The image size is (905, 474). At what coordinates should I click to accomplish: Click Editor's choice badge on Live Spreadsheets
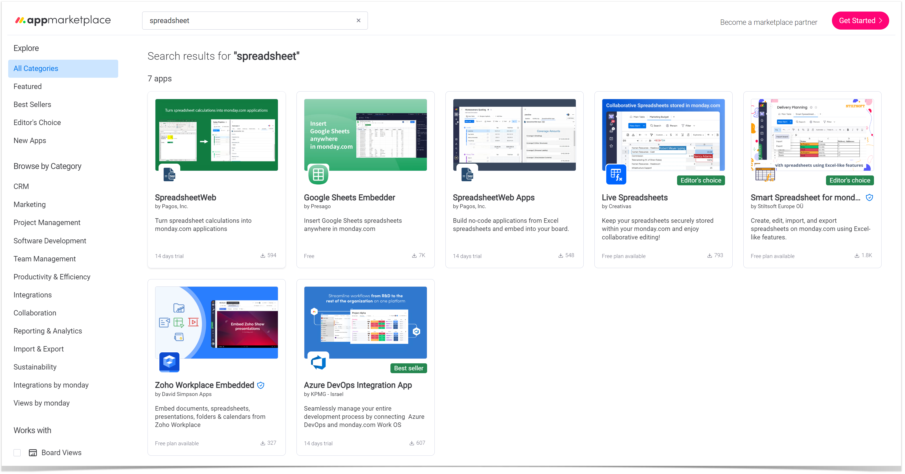click(x=701, y=180)
